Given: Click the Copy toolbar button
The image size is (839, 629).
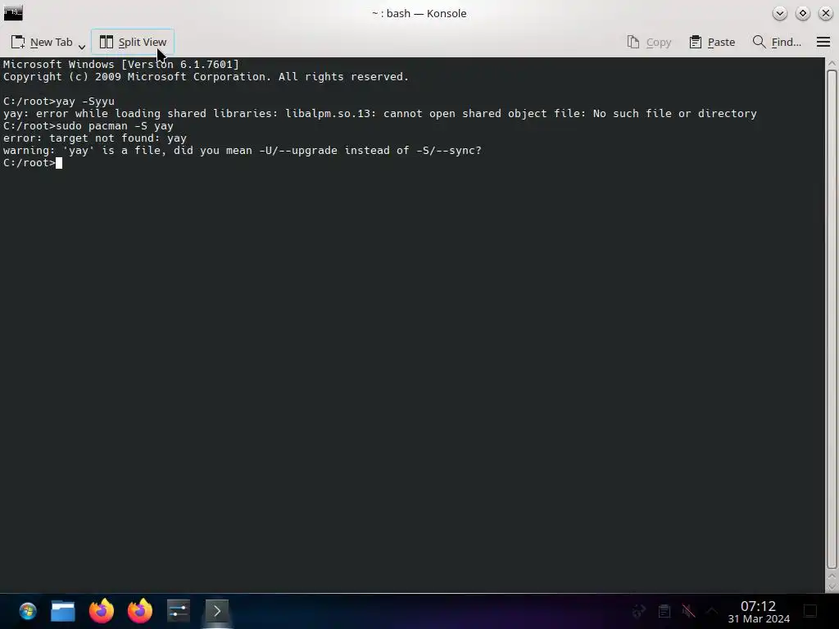Looking at the screenshot, I should pyautogui.click(x=649, y=43).
